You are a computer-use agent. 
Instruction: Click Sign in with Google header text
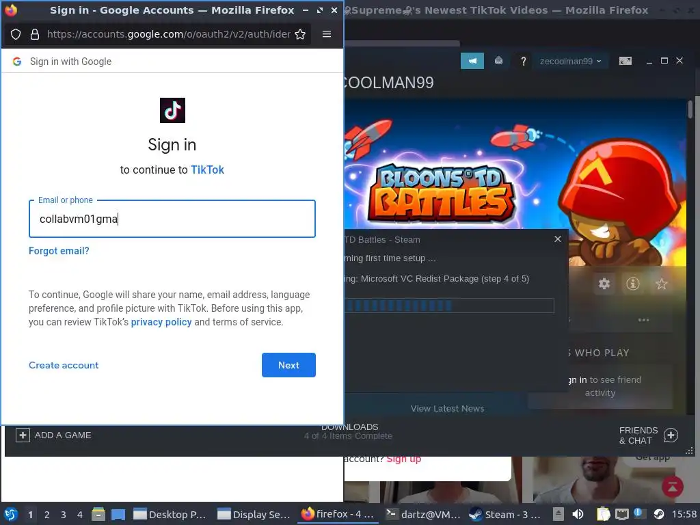point(70,62)
